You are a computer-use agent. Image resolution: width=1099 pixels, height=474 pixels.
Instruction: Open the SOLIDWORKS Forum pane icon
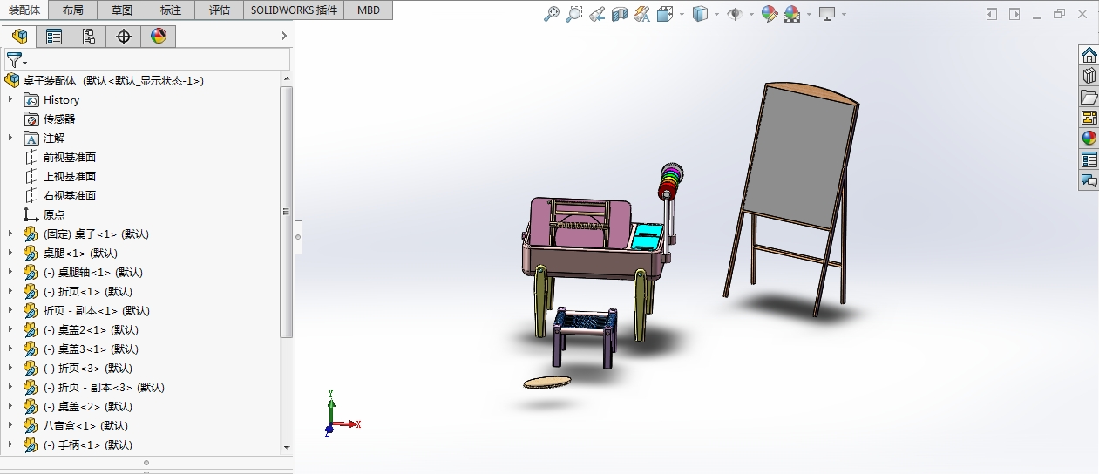1089,180
